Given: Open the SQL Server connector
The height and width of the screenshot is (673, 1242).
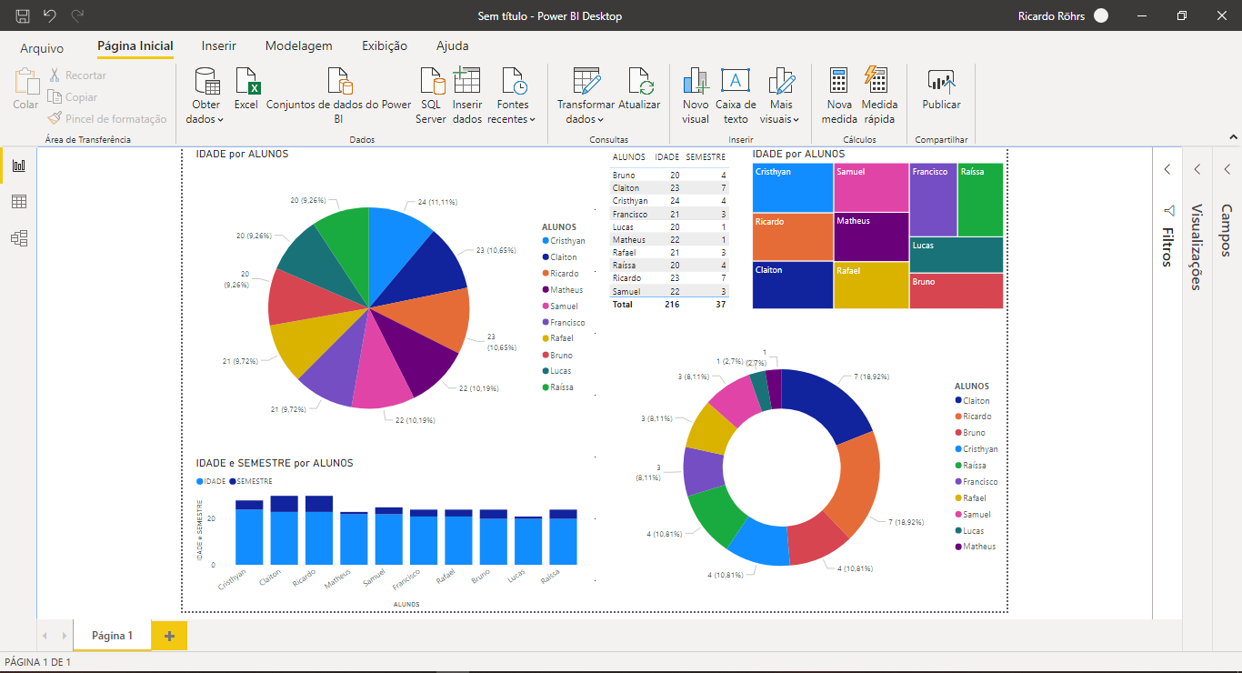Looking at the screenshot, I should tap(431, 84).
